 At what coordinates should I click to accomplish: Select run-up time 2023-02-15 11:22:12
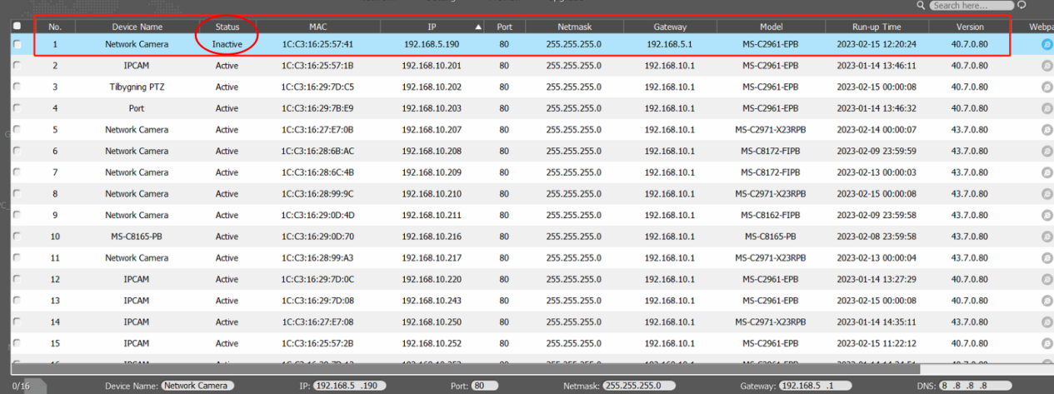(877, 343)
